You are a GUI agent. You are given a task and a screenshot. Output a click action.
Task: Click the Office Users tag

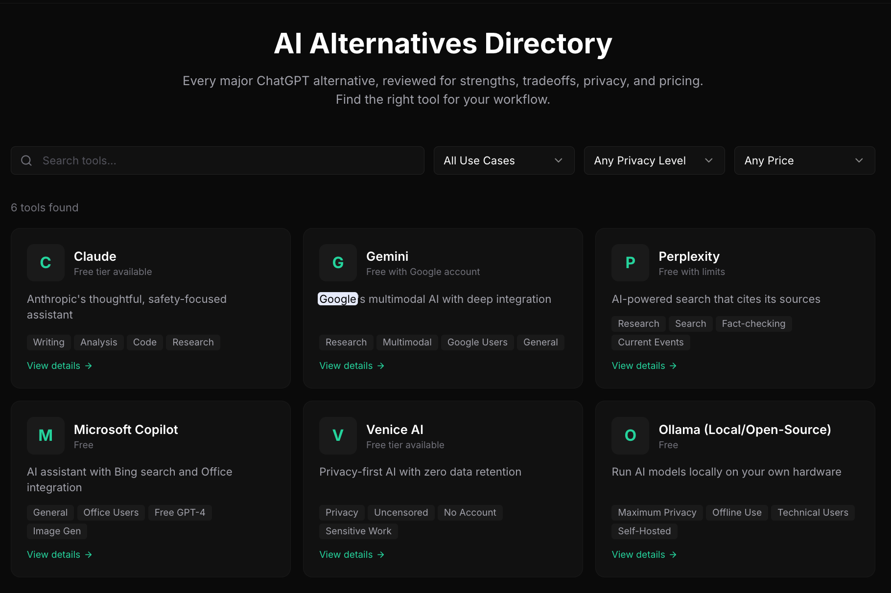[111, 512]
